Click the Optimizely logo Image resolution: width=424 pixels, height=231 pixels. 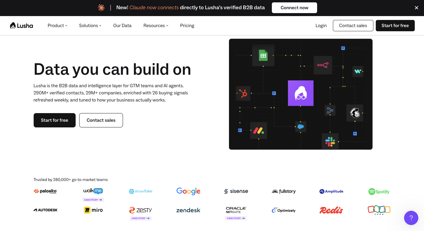[283, 210]
